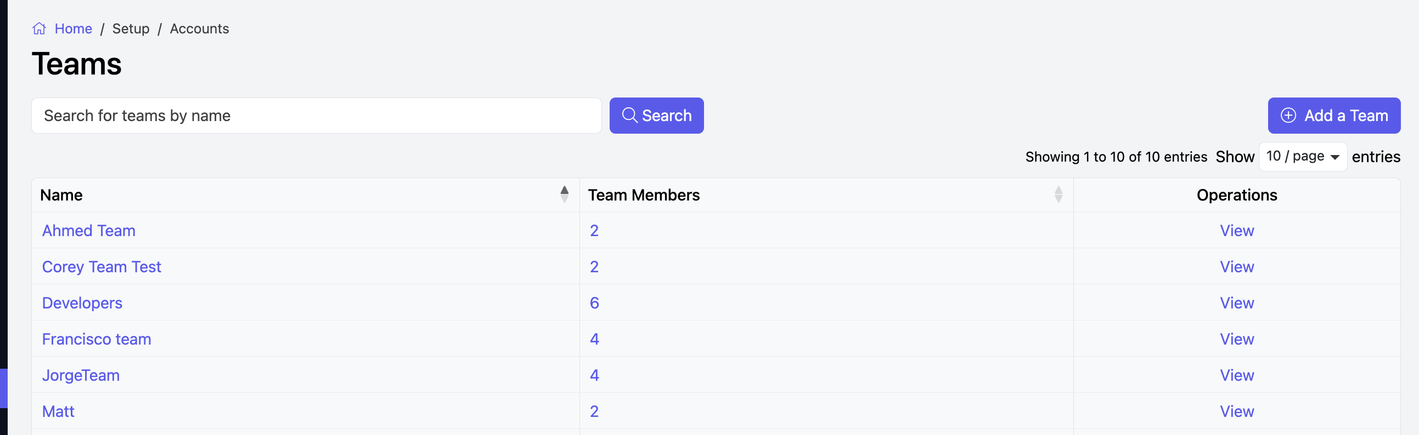This screenshot has width=1419, height=435.
Task: View the Matt row
Action: click(x=1236, y=412)
